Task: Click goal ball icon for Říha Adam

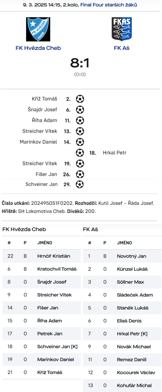Action: [x=80, y=120]
